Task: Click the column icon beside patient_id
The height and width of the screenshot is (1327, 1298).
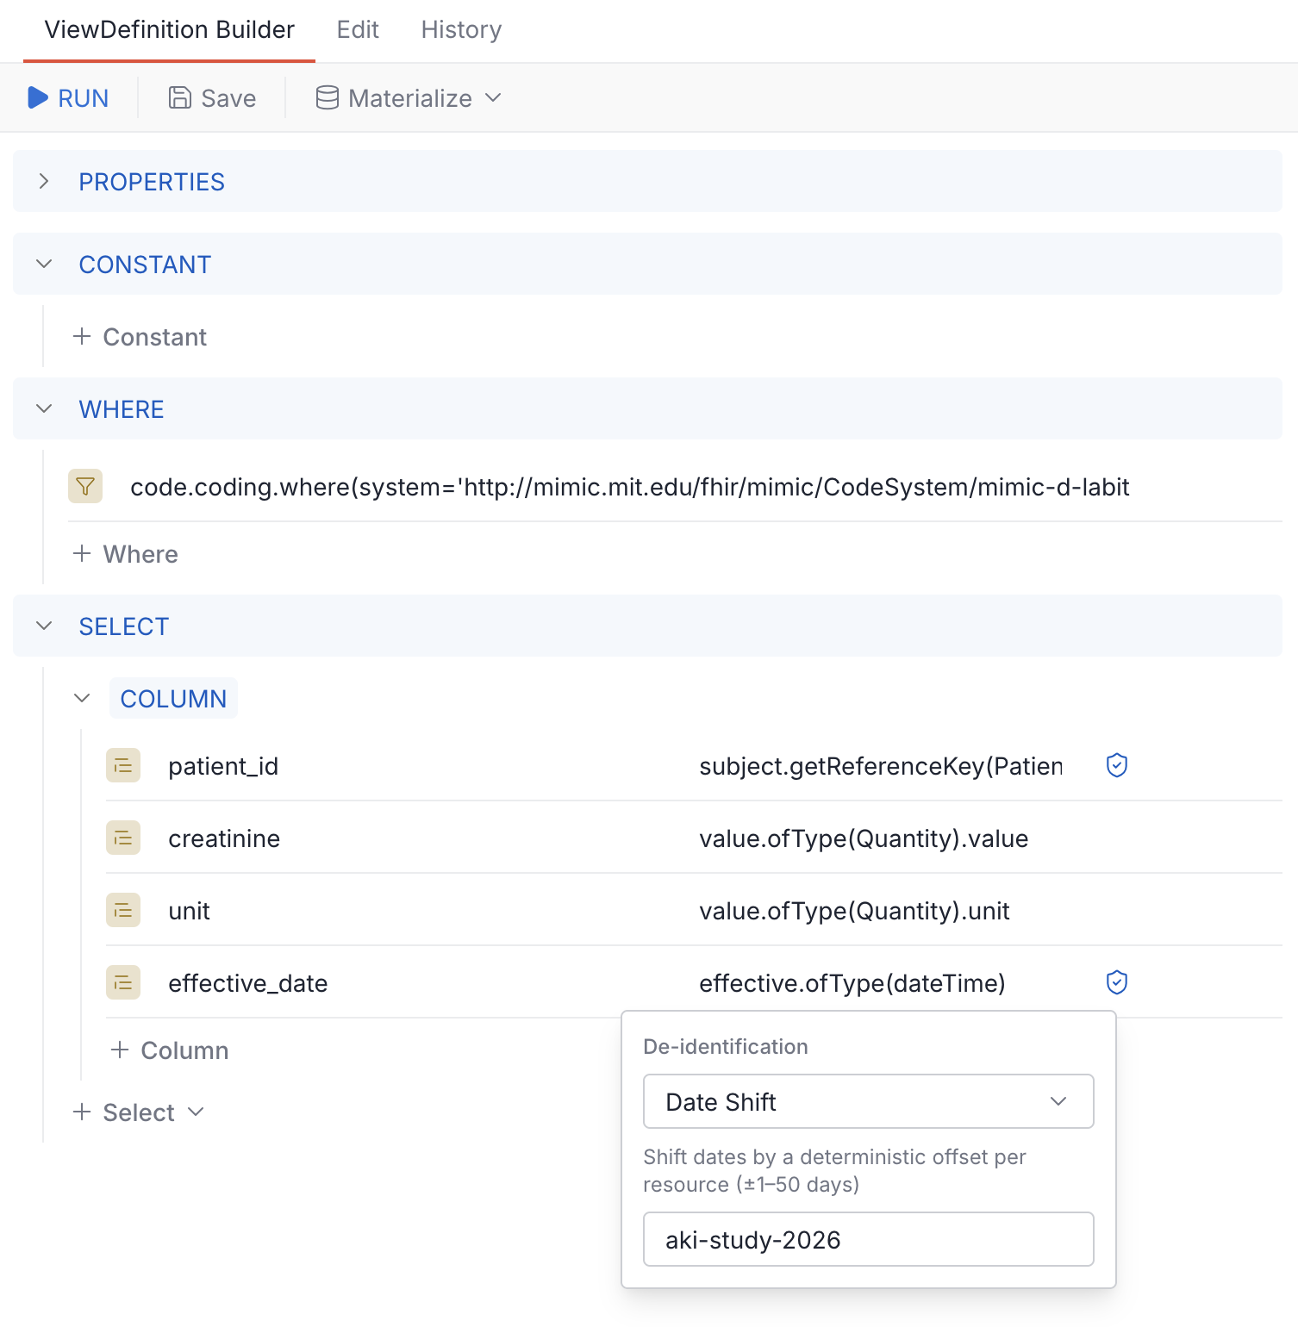Action: 123,765
